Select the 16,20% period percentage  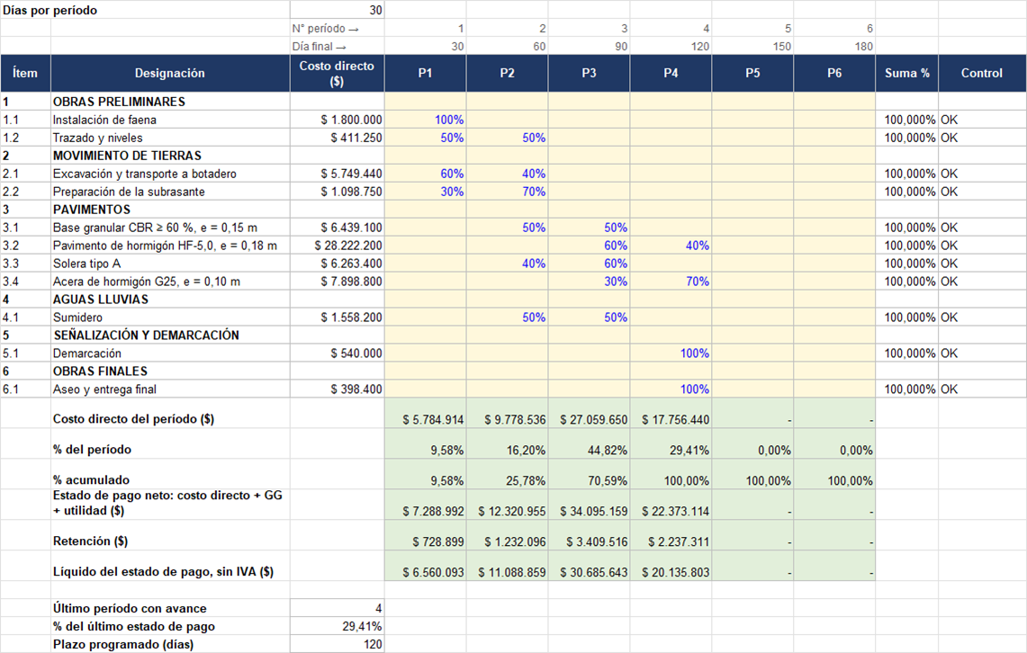(x=507, y=443)
